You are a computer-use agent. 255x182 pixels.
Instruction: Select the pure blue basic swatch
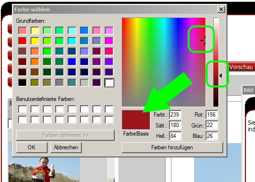[x=72, y=62]
